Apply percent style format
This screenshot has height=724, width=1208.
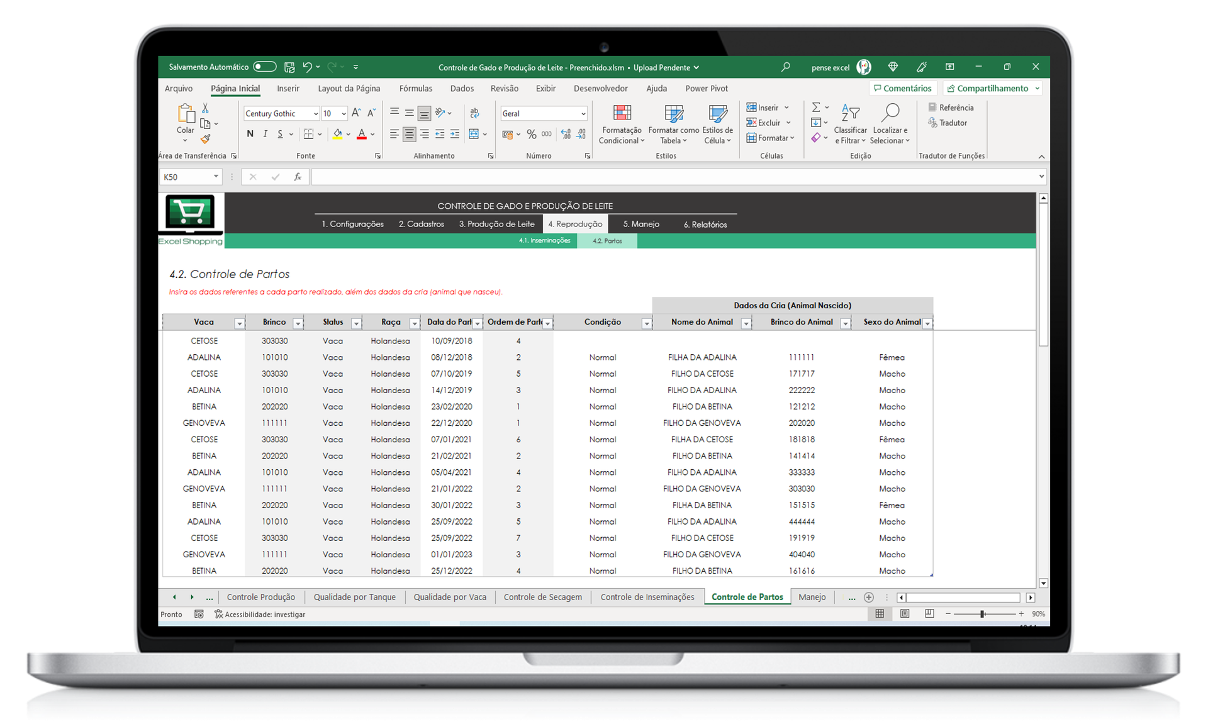[x=532, y=134]
